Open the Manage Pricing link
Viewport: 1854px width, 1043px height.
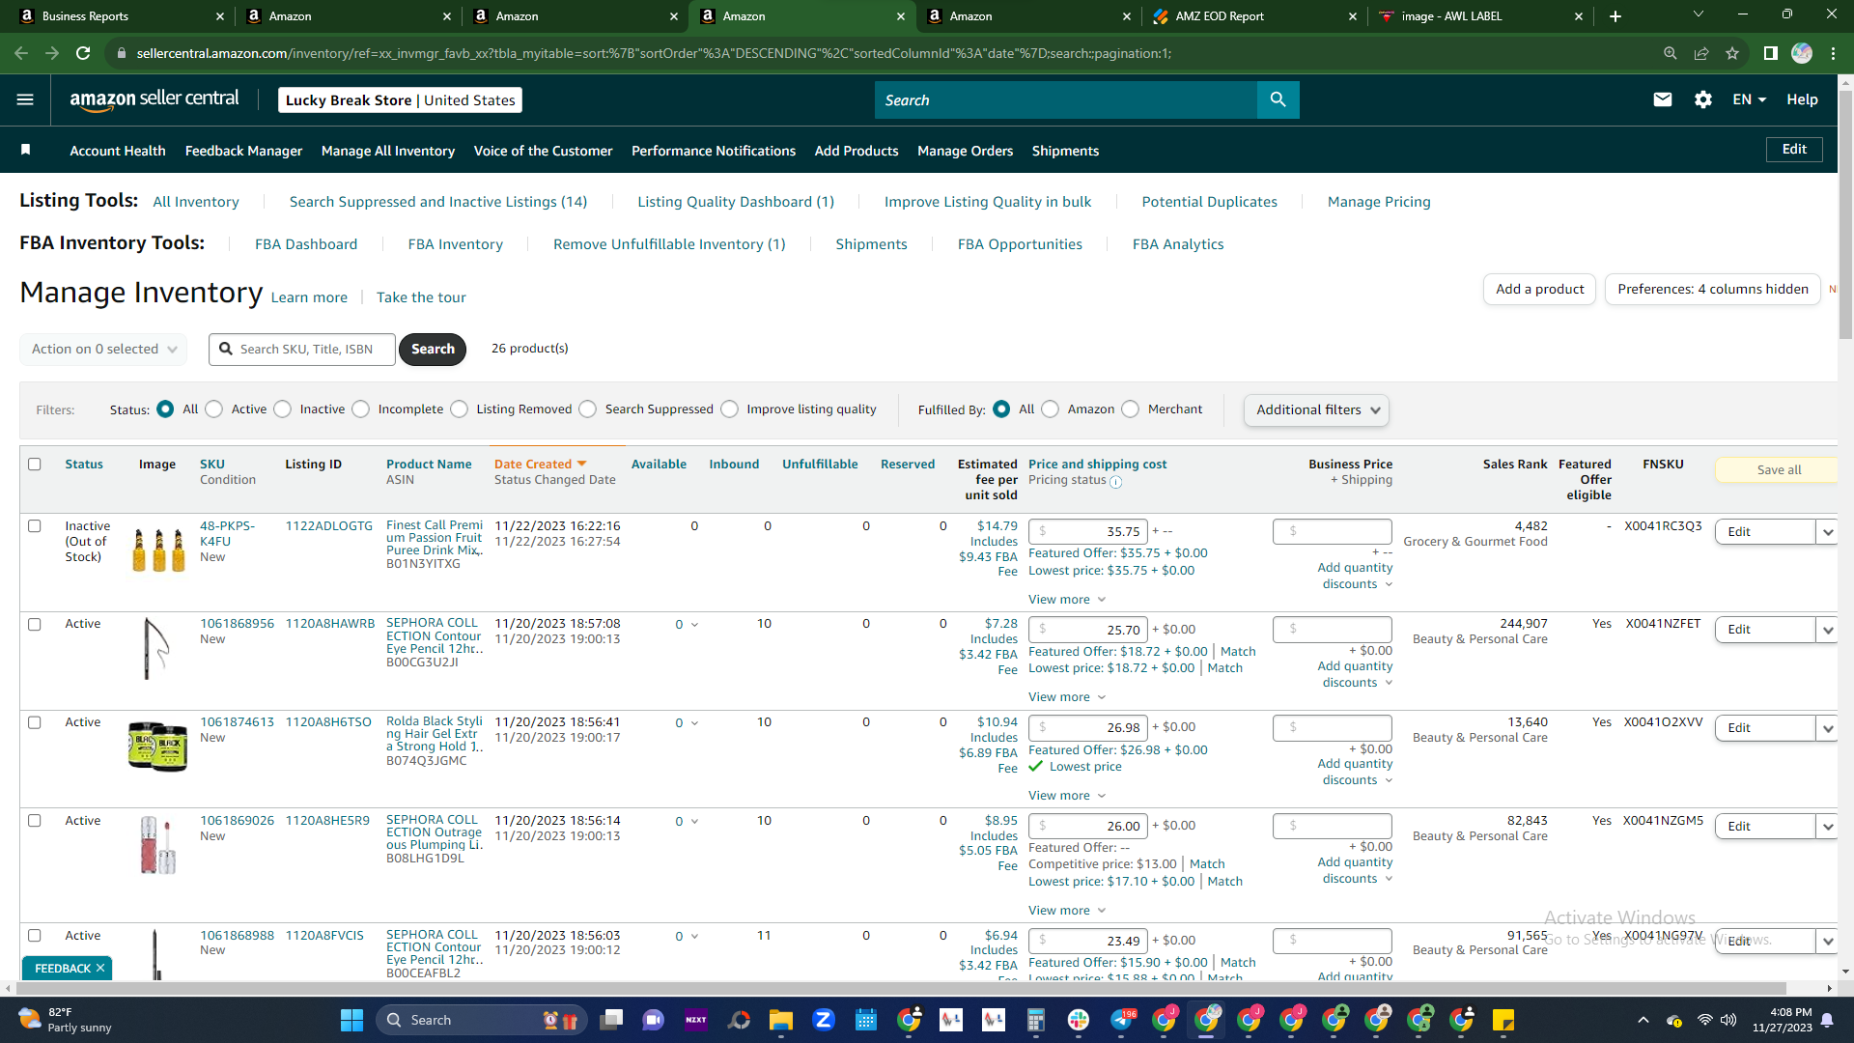(1379, 202)
